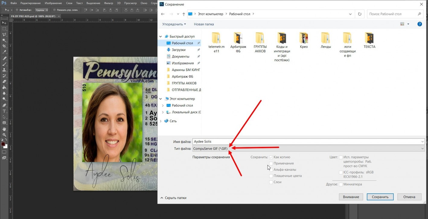Toggle ICC-профиль sRGB checkbox
The width and height of the screenshot is (428, 219).
(x=341, y=172)
